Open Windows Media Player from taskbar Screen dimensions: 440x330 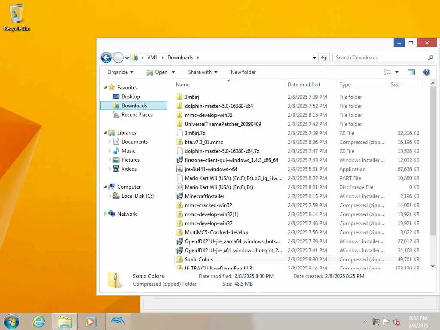click(x=91, y=321)
